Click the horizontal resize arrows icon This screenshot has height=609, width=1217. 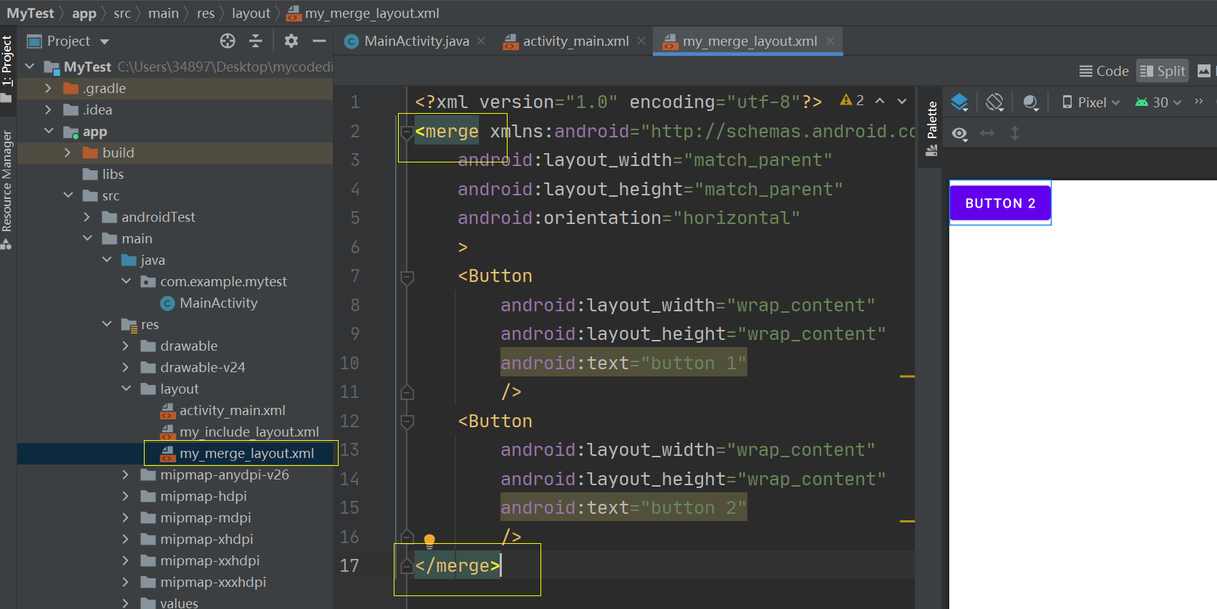coord(987,133)
